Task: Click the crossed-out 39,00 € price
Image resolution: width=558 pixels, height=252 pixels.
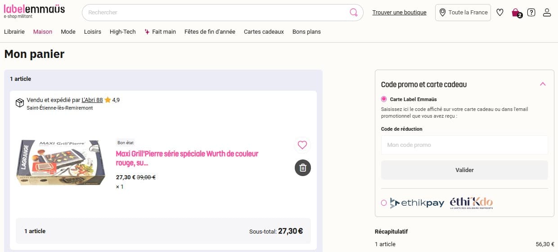Action: [x=146, y=177]
